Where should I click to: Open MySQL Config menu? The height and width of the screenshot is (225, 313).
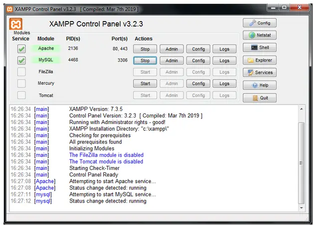198,60
